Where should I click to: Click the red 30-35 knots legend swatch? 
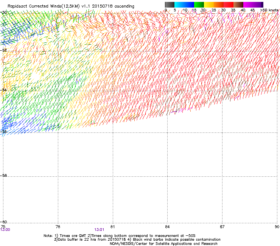(229, 5)
